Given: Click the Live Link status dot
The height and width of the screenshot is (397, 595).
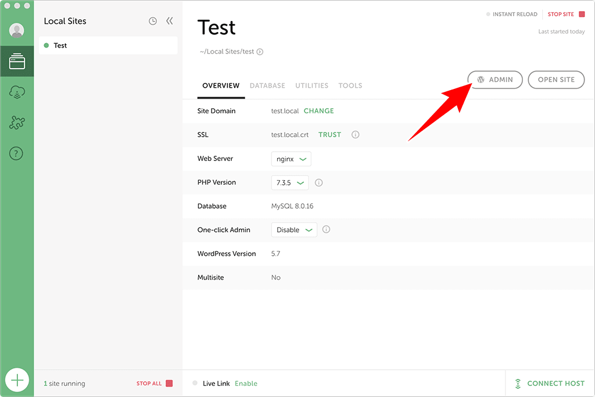Looking at the screenshot, I should tap(195, 383).
